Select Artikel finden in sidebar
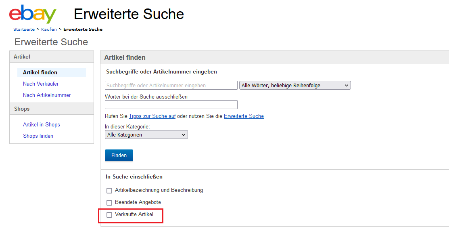Screen dimensions: 449x227 coord(40,73)
